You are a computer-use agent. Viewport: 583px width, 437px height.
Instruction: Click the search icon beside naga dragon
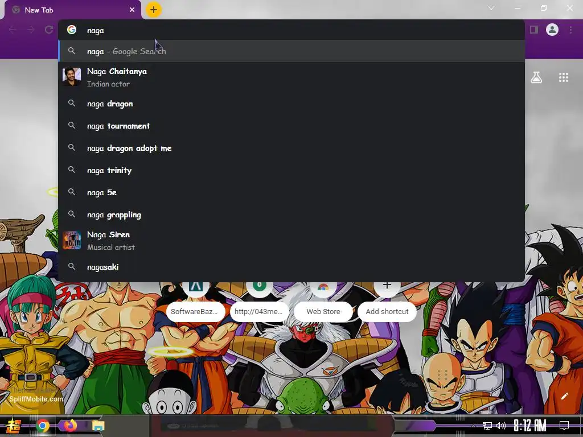(72, 104)
